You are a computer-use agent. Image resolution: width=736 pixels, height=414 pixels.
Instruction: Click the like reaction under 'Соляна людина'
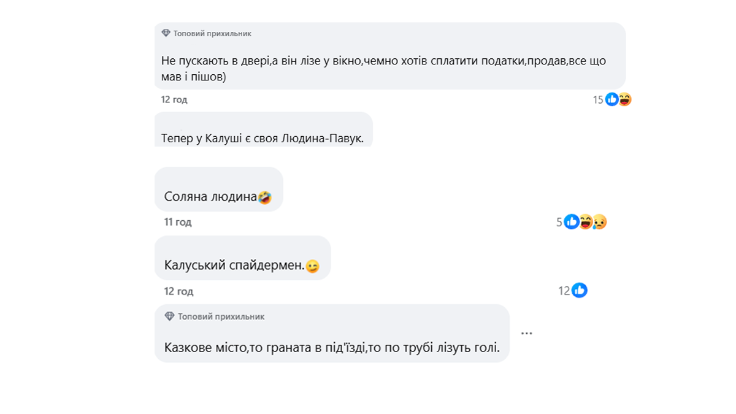[x=572, y=222]
